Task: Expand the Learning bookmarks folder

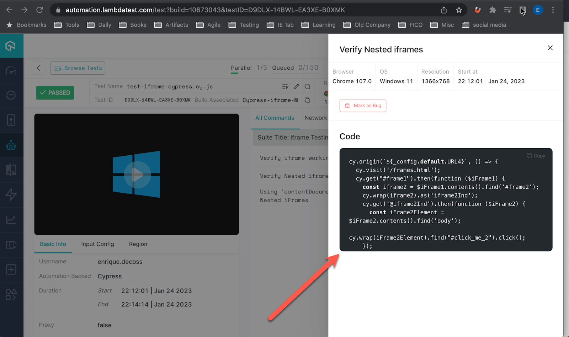Action: coord(318,25)
